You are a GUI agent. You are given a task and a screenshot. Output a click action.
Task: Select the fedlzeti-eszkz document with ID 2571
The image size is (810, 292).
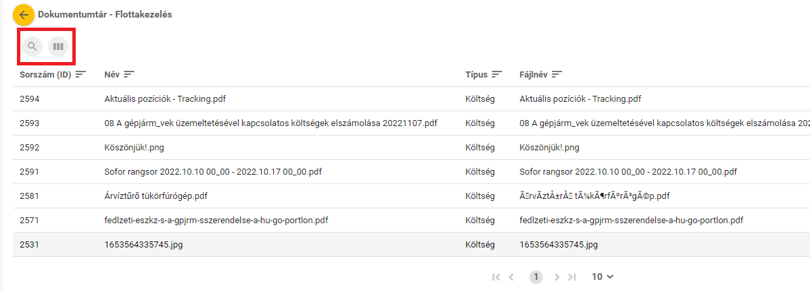point(216,221)
